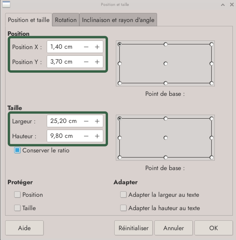
Task: Increase Position X with plus button
Action: coord(97,47)
